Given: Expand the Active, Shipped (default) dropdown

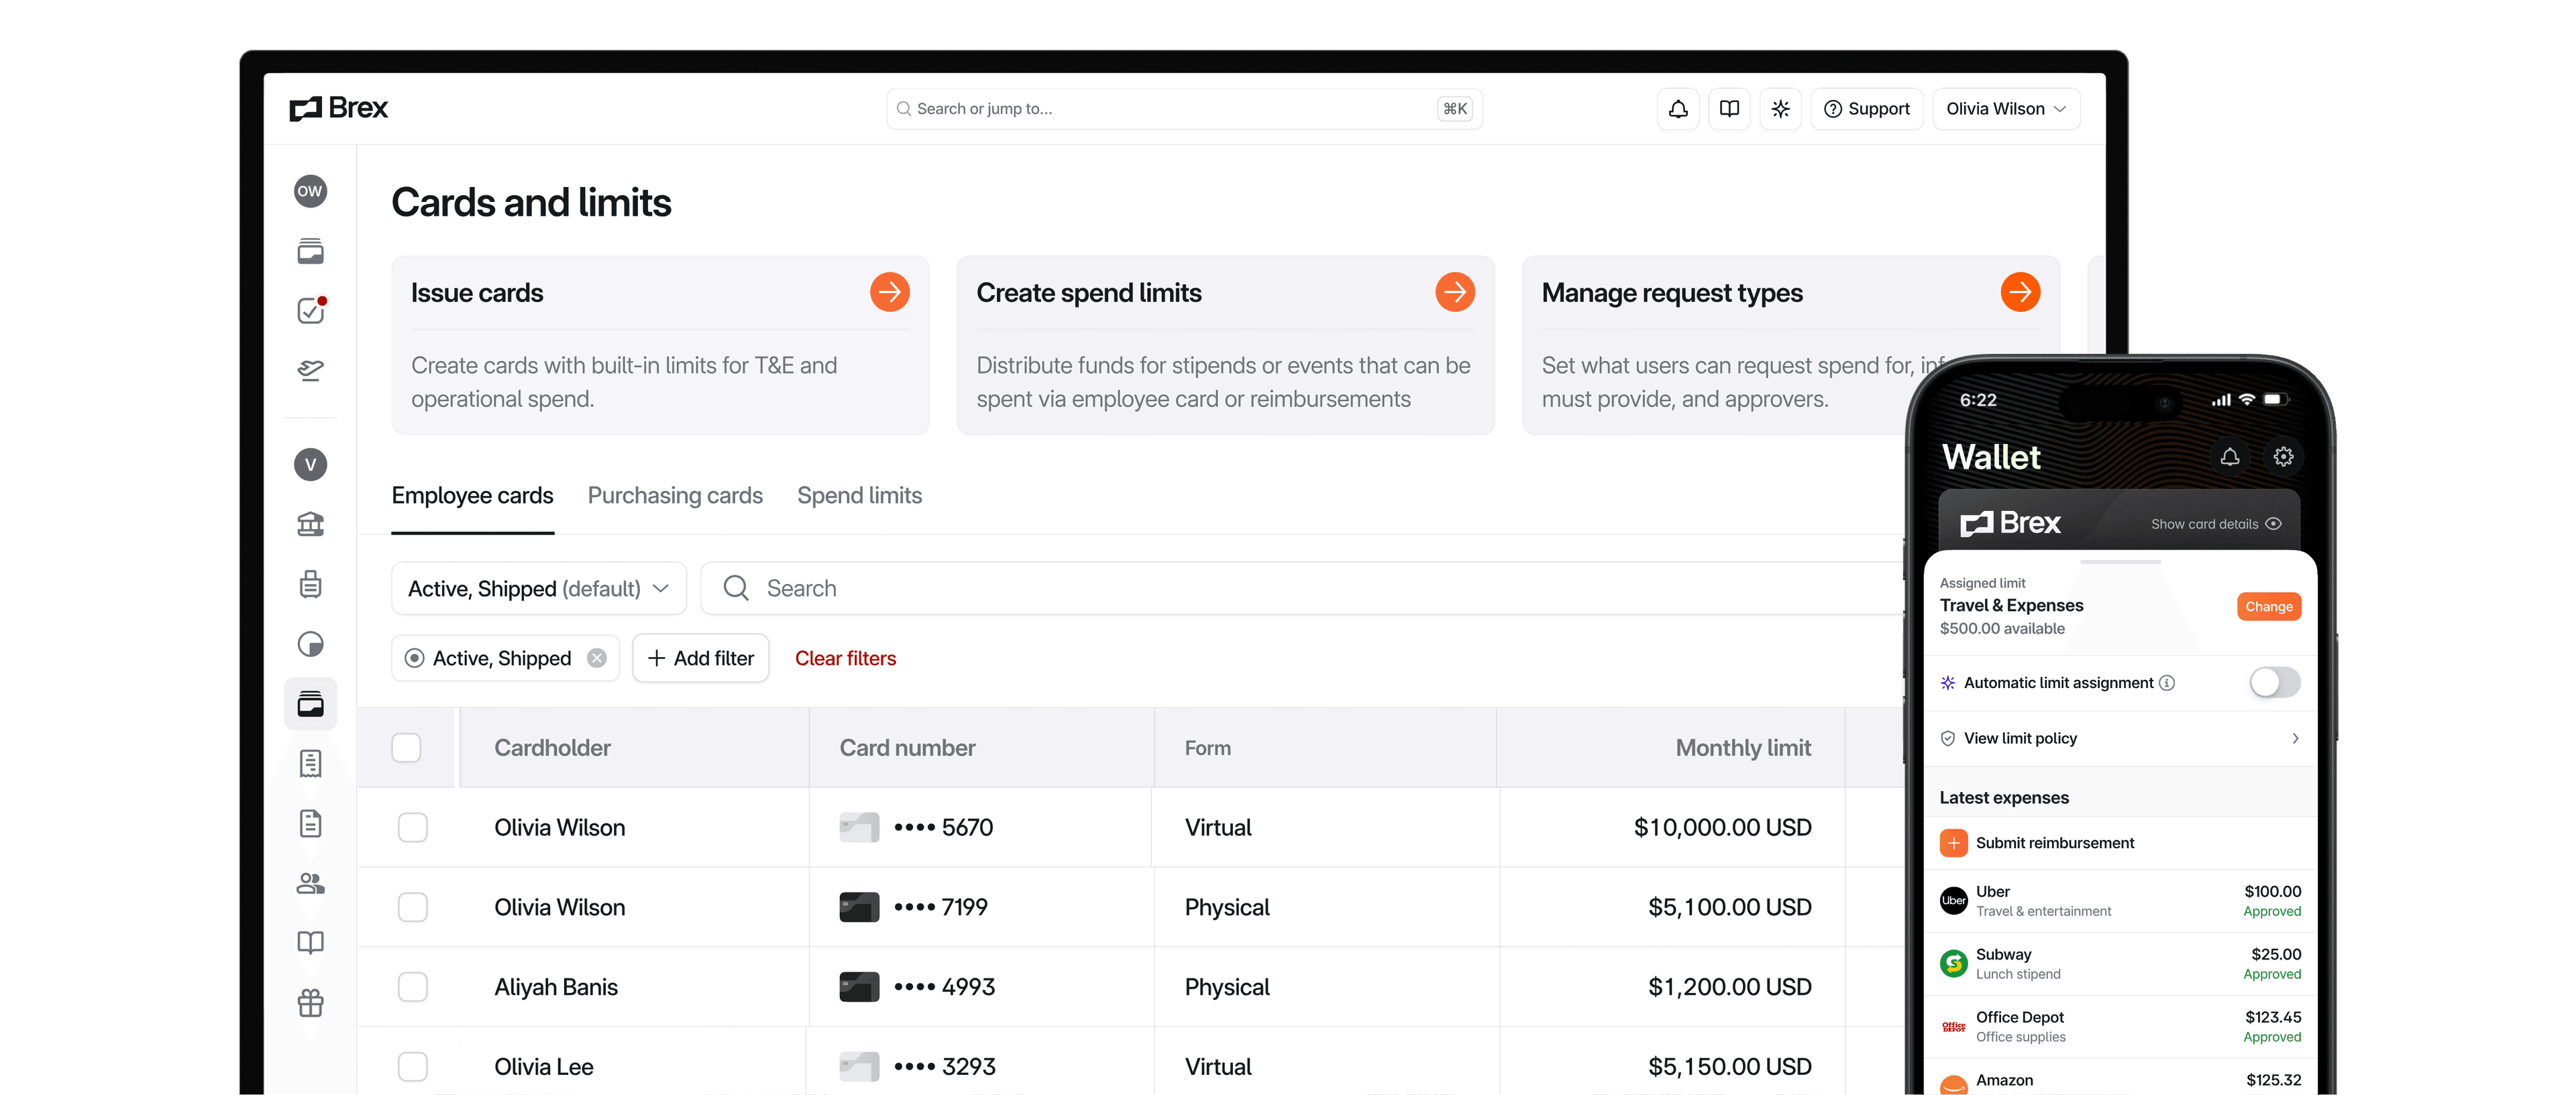Looking at the screenshot, I should tap(538, 589).
